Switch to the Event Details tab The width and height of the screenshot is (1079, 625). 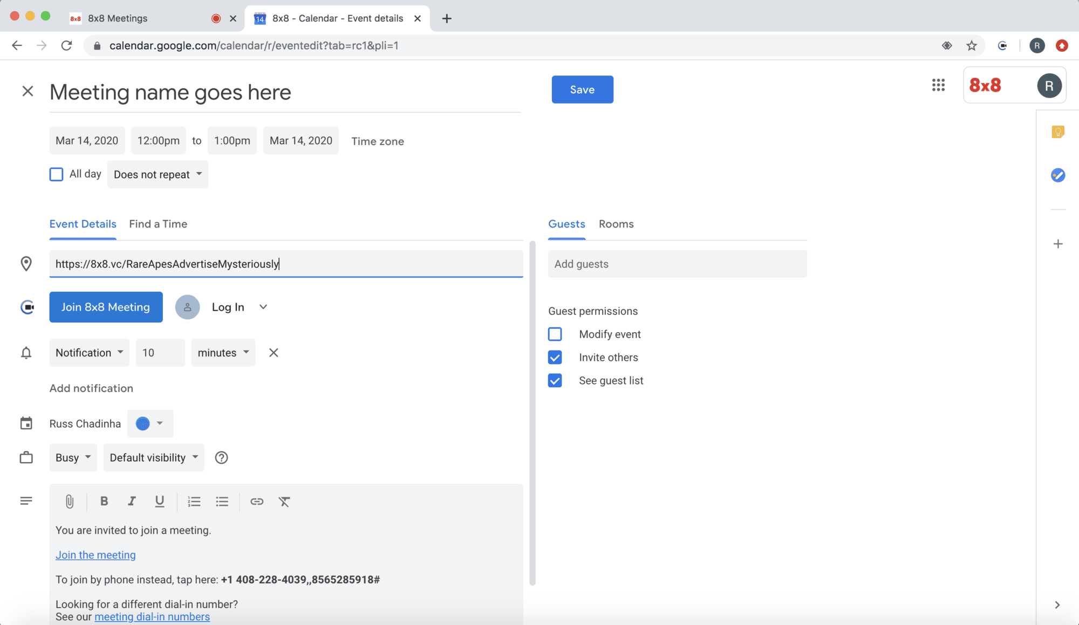[83, 224]
